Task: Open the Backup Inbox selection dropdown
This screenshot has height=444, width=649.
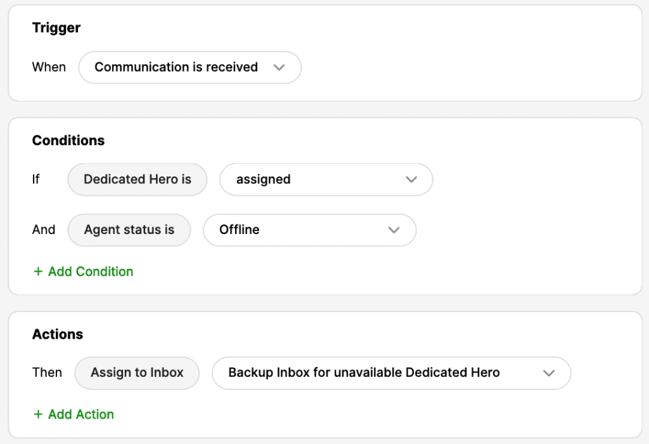Action: (x=392, y=373)
